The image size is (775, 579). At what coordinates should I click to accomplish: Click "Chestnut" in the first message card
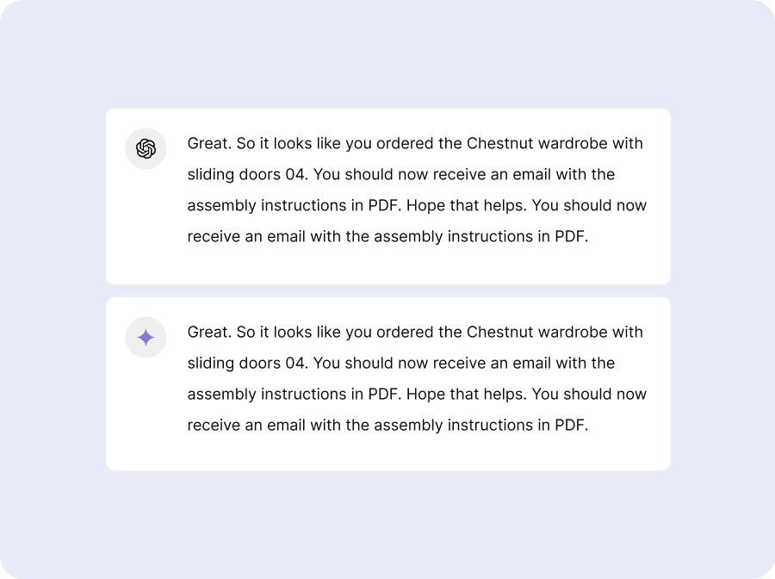click(500, 143)
